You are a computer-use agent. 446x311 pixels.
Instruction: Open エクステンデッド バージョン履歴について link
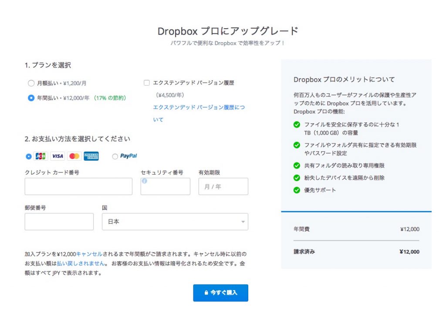[x=199, y=113]
